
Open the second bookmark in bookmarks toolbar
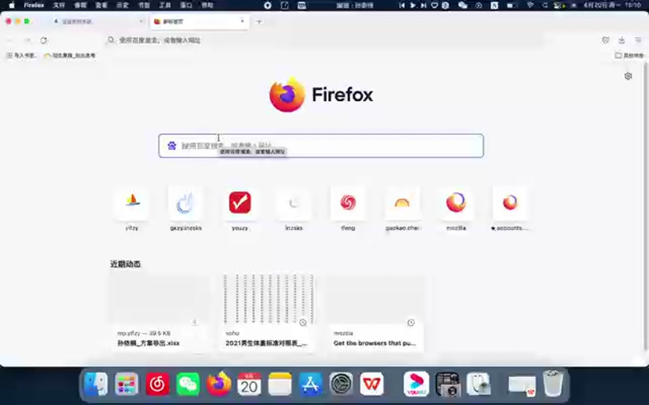[70, 55]
